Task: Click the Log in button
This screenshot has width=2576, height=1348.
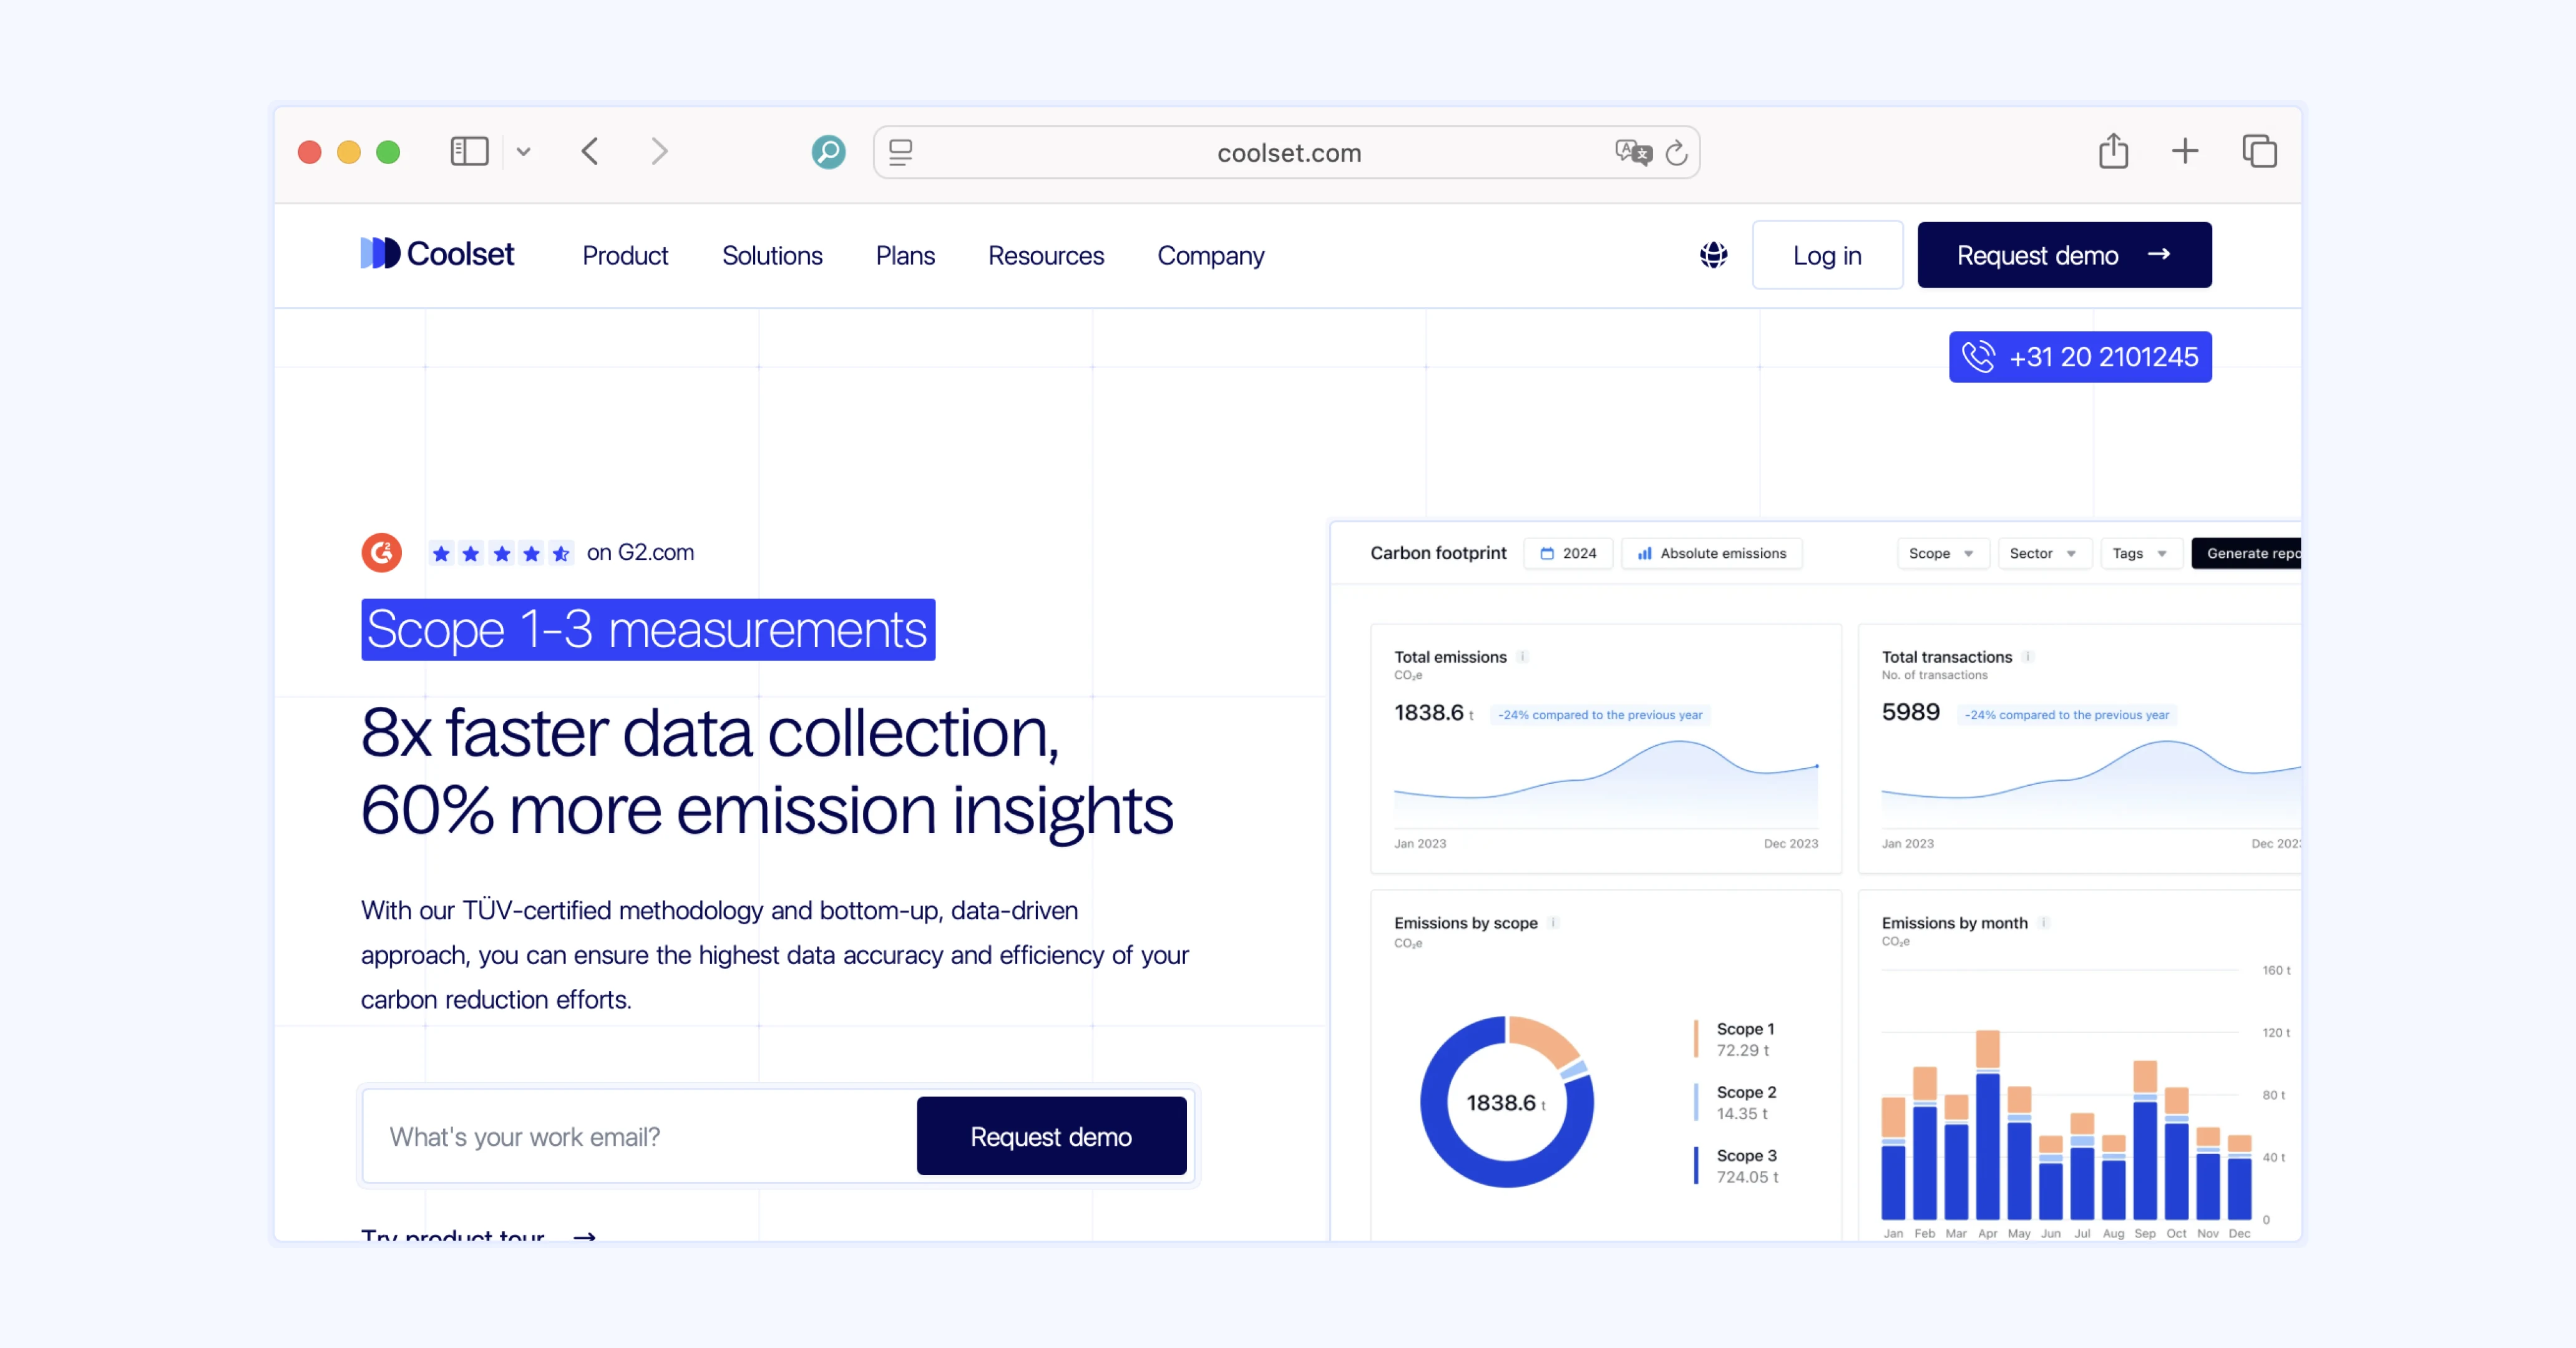Action: coord(1827,256)
